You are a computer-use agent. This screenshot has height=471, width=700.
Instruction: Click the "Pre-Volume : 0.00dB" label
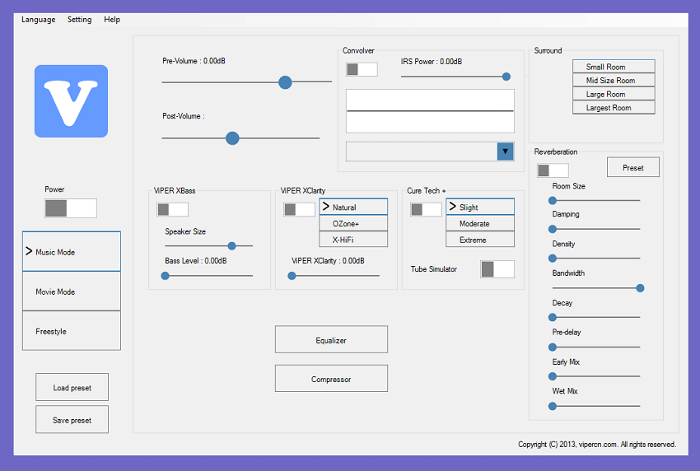194,61
